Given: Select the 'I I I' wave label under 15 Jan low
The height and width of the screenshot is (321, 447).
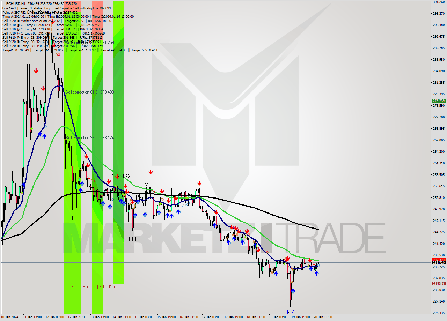Looking at the screenshot, I should click(132, 239).
